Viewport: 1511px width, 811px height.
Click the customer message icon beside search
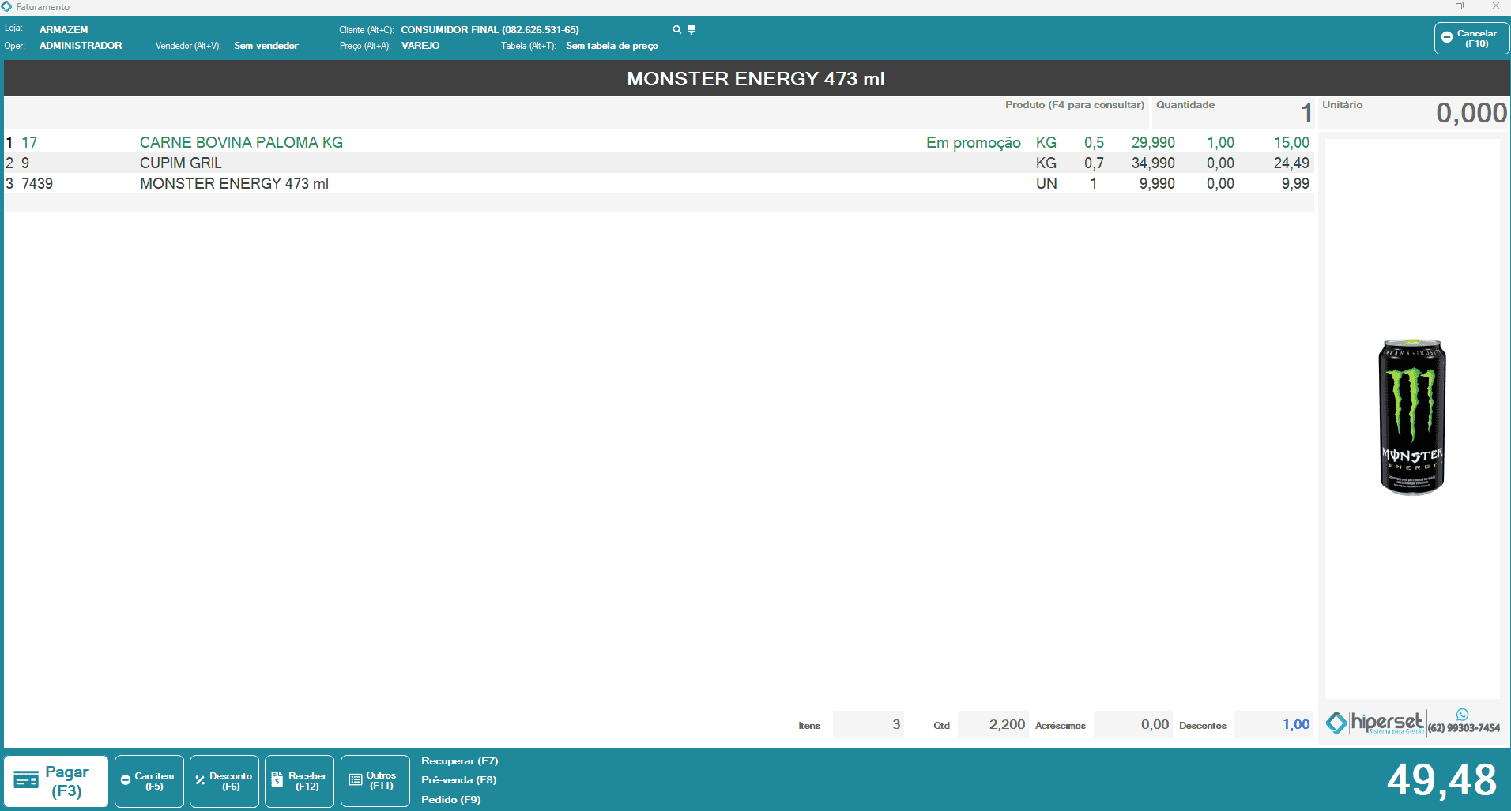tap(691, 30)
